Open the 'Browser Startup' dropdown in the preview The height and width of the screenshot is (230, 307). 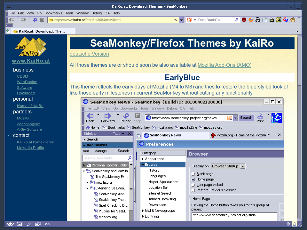pos(228,166)
